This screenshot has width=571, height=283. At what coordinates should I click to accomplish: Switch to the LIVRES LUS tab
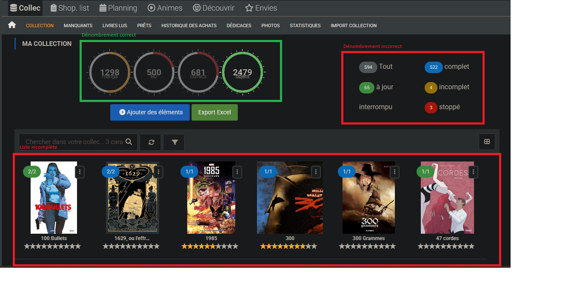(115, 25)
